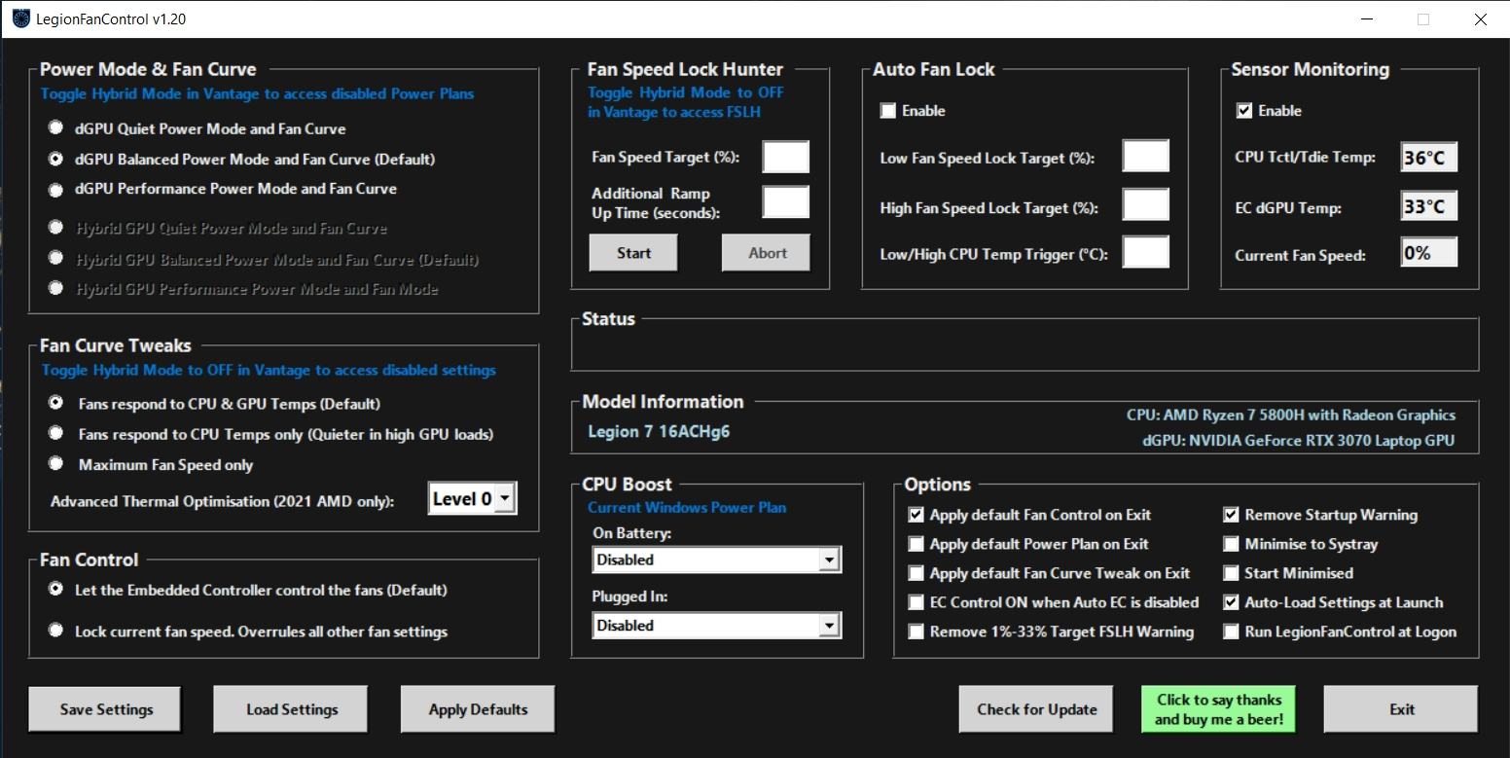This screenshot has width=1510, height=758.
Task: Click High Fan Speed Lock Target field
Action: pyautogui.click(x=1145, y=204)
